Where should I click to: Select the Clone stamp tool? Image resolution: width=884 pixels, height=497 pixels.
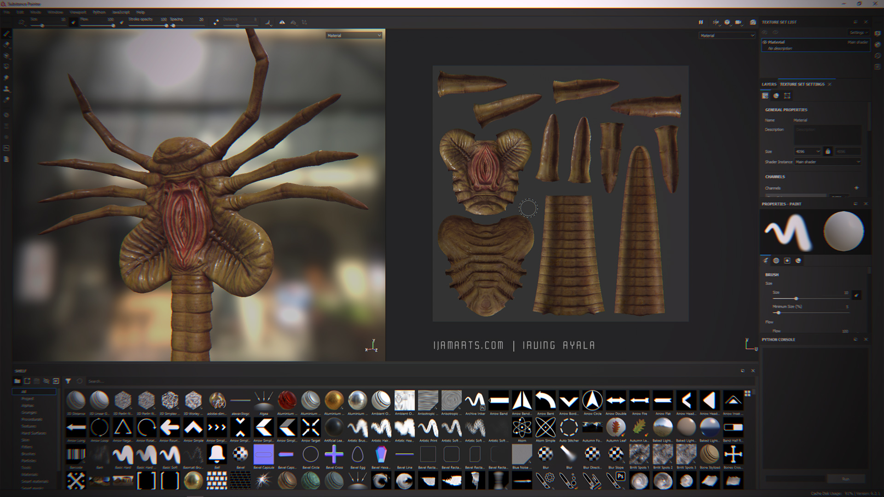(x=6, y=89)
